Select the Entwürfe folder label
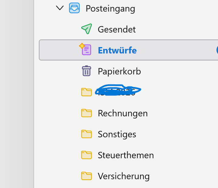Screen dimensions: 218x188 click(117, 50)
